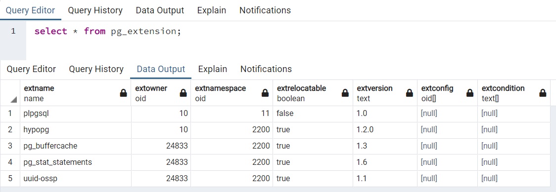Select row 3 by its row number
Image resolution: width=556 pixels, height=192 pixels.
pyautogui.click(x=10, y=146)
